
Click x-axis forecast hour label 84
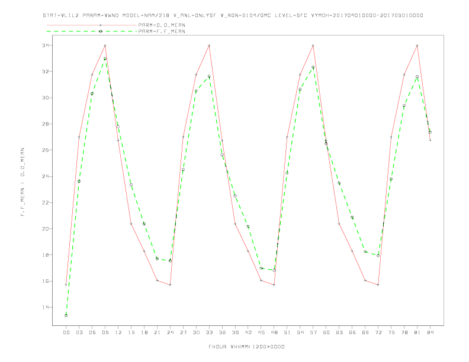430,332
